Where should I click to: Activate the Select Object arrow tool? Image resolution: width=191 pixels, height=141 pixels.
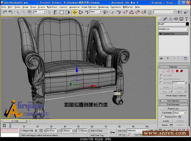tap(50, 12)
